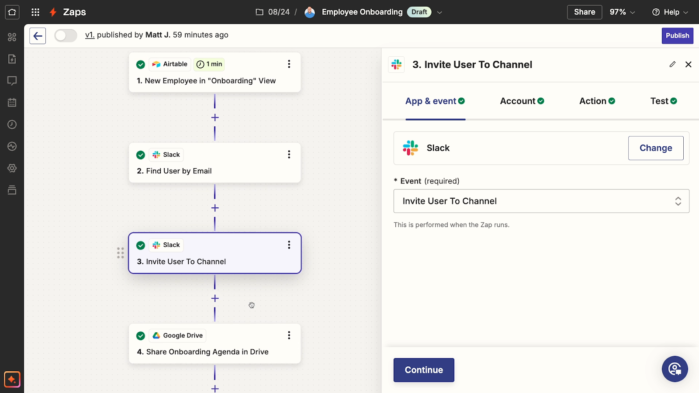Click the Share button
Viewport: 699px width, 393px height.
coord(585,12)
